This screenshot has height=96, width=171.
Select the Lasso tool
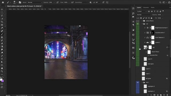[2, 16]
